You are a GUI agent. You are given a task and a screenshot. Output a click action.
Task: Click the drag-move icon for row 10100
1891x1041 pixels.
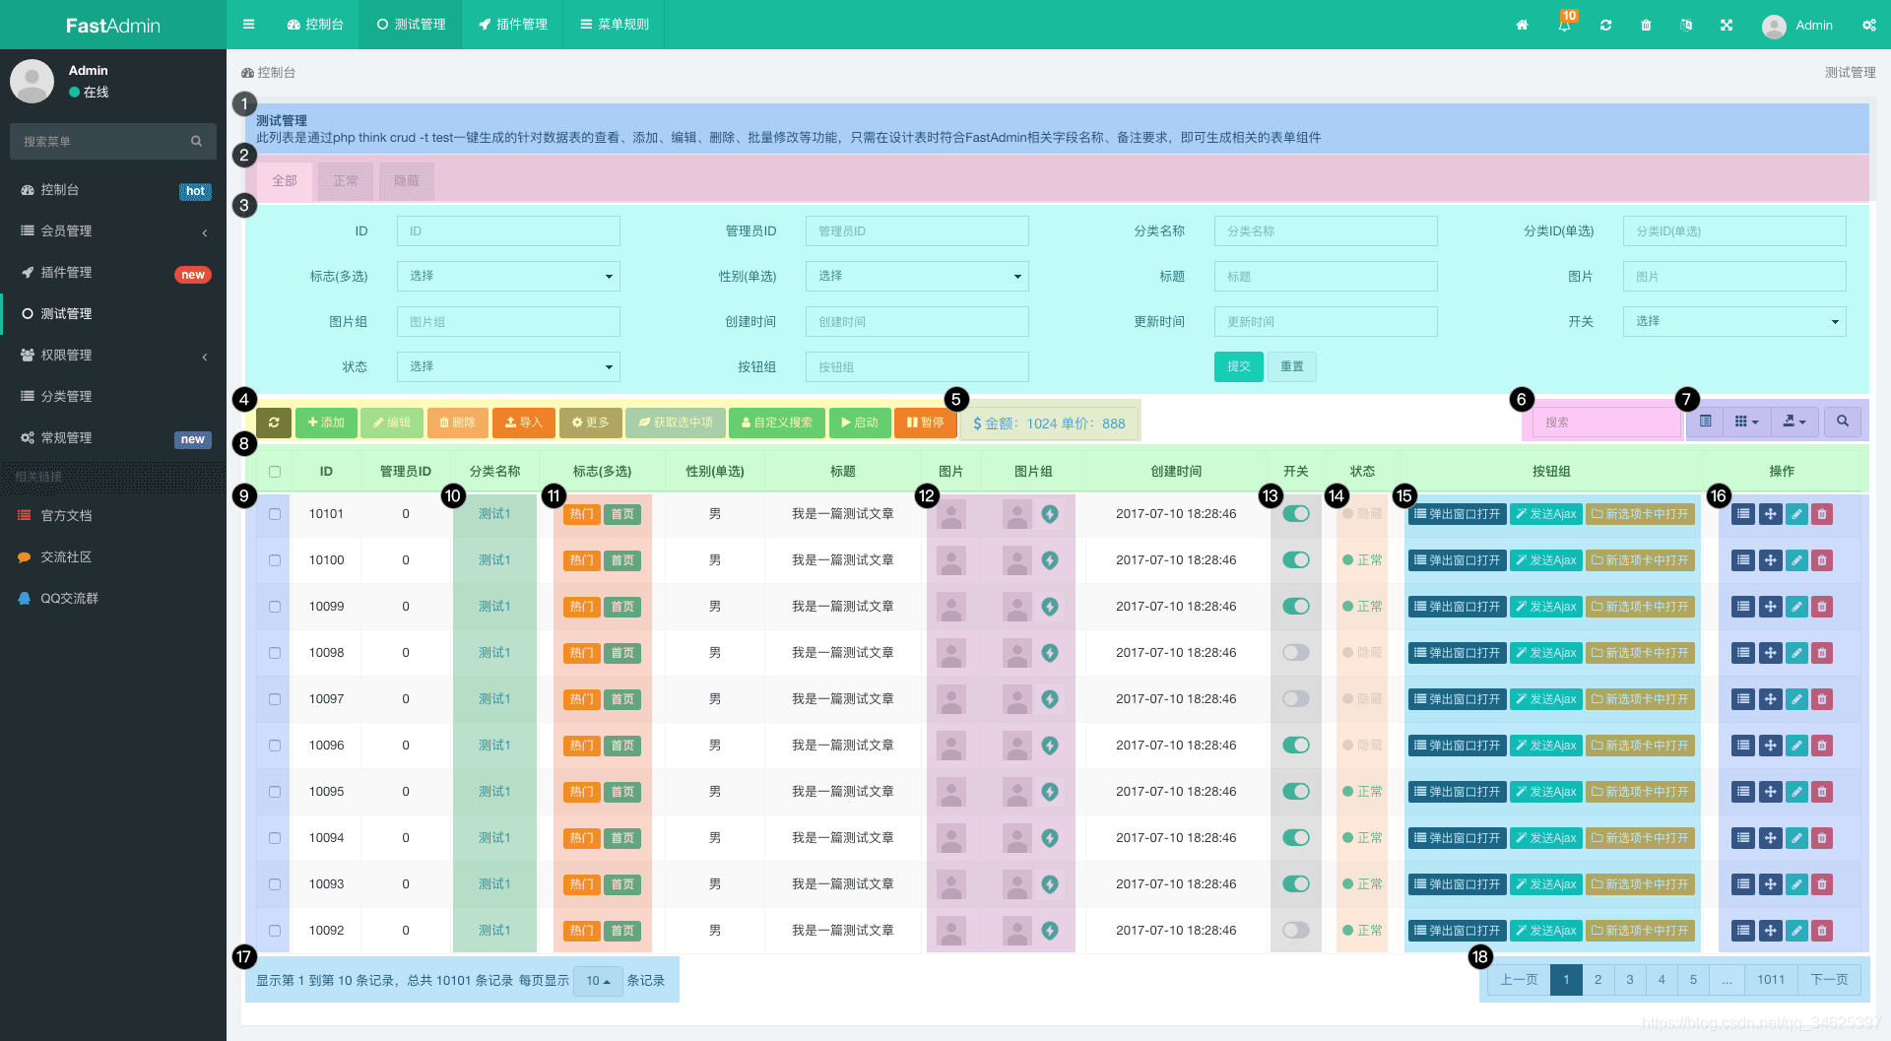[x=1770, y=560]
